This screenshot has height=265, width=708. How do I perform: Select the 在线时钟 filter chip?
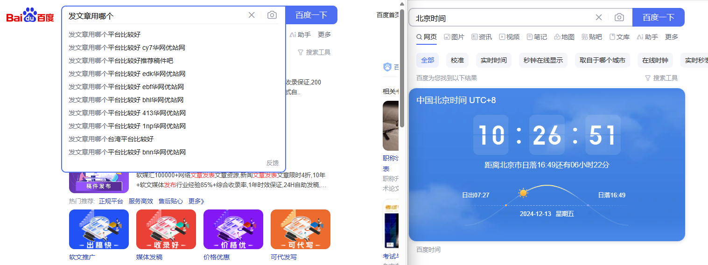click(655, 60)
